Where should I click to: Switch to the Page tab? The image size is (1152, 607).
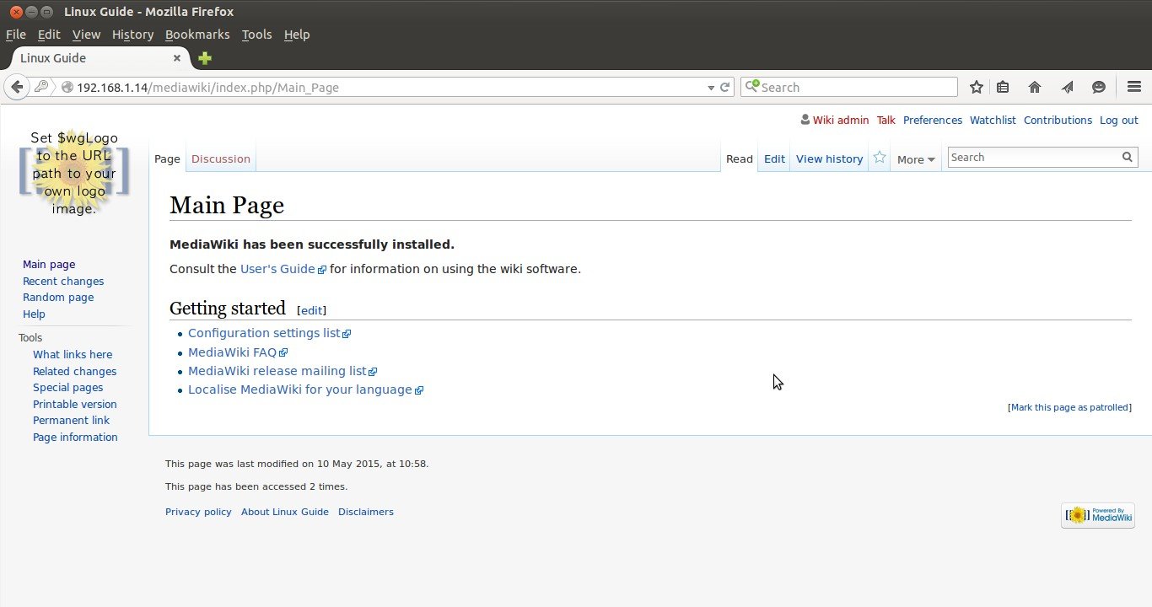point(167,158)
